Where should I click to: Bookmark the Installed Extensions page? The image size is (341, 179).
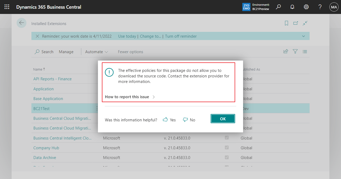(286, 23)
